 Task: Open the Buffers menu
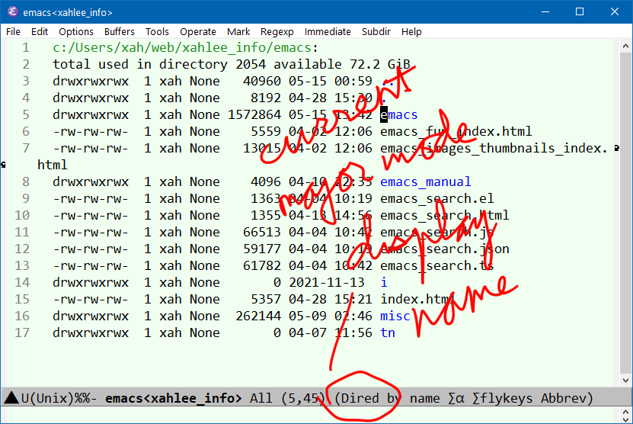[x=119, y=31]
